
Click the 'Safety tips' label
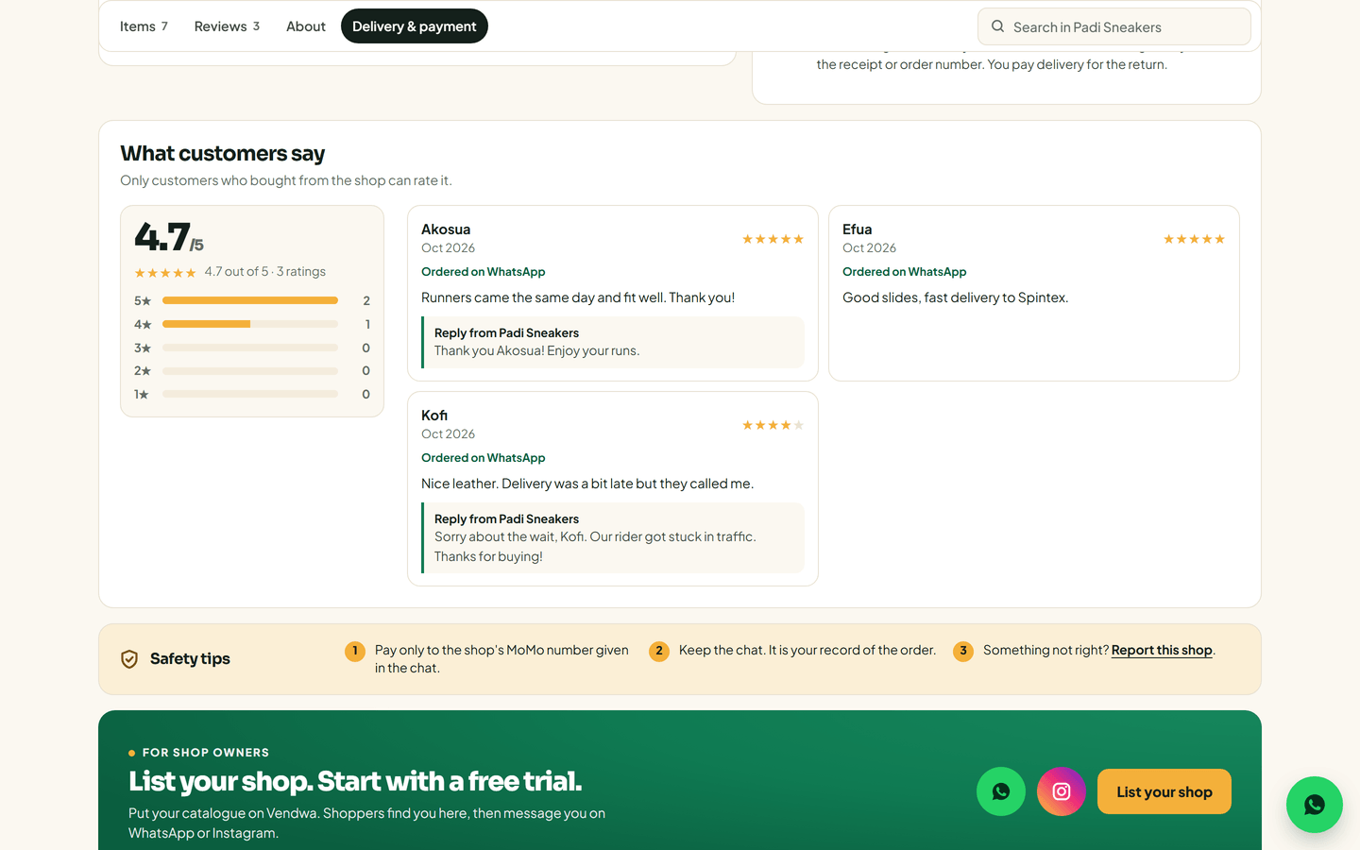tap(190, 659)
